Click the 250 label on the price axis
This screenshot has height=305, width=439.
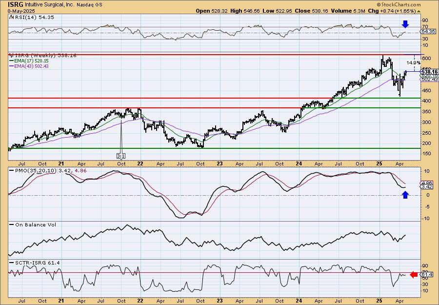426,133
